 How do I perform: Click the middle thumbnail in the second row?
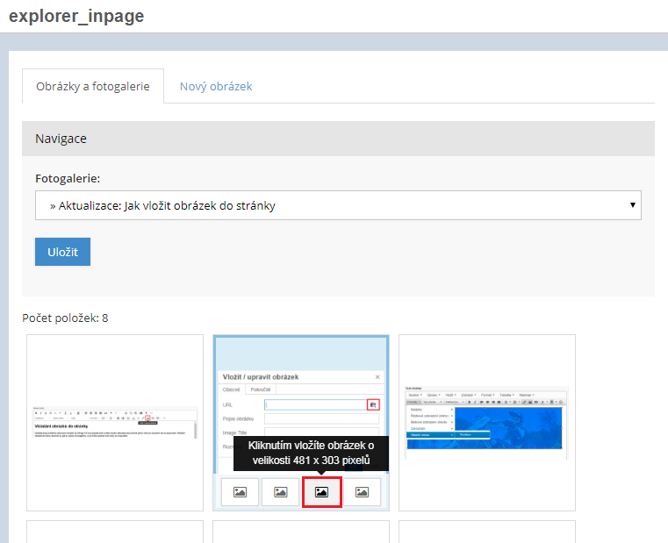pos(301,532)
